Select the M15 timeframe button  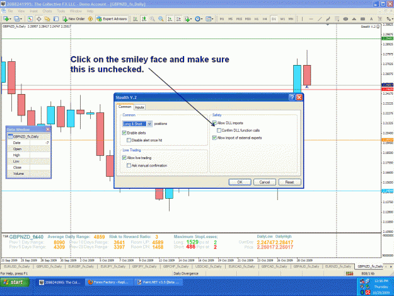click(239, 19)
